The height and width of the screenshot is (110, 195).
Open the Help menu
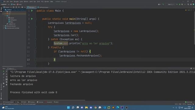(51, 2)
